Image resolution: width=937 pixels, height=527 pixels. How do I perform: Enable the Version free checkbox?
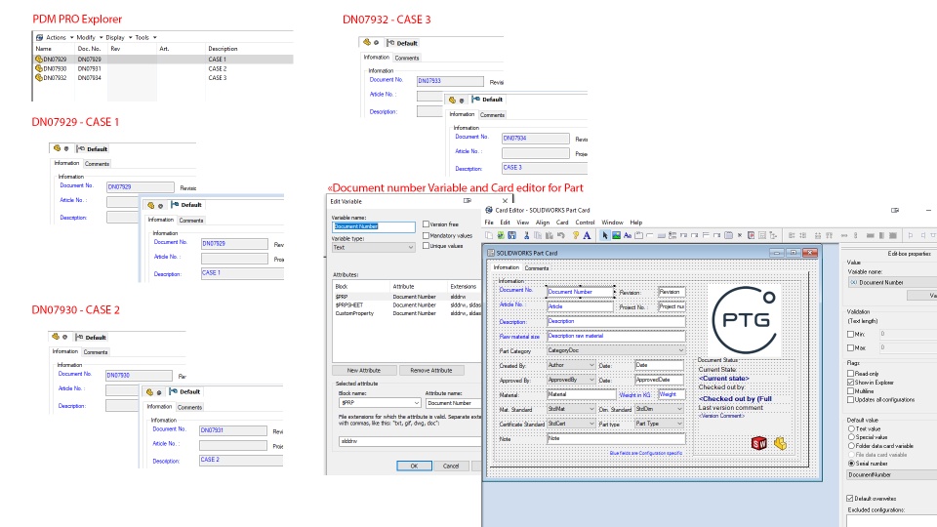(x=427, y=224)
